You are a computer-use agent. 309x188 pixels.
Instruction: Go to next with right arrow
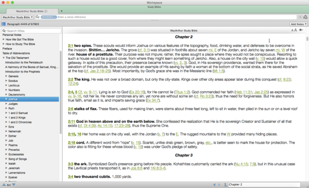tap(219, 184)
